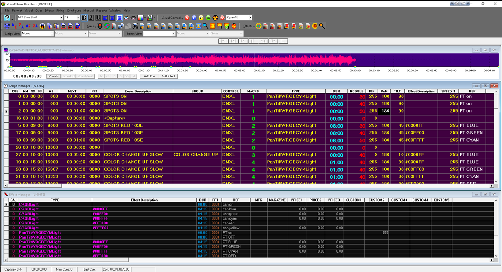Image resolution: width=502 pixels, height=272 pixels.
Task: Click the blue X envelope icon in Cues toolbar
Action: 199,26
